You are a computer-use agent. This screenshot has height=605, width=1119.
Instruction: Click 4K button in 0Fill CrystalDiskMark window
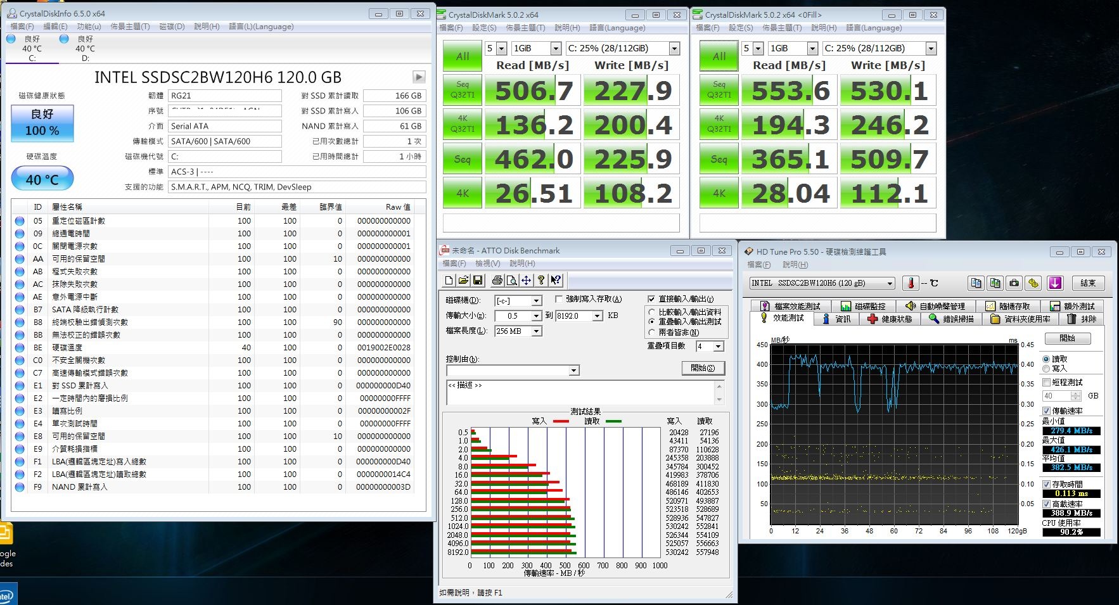click(719, 193)
